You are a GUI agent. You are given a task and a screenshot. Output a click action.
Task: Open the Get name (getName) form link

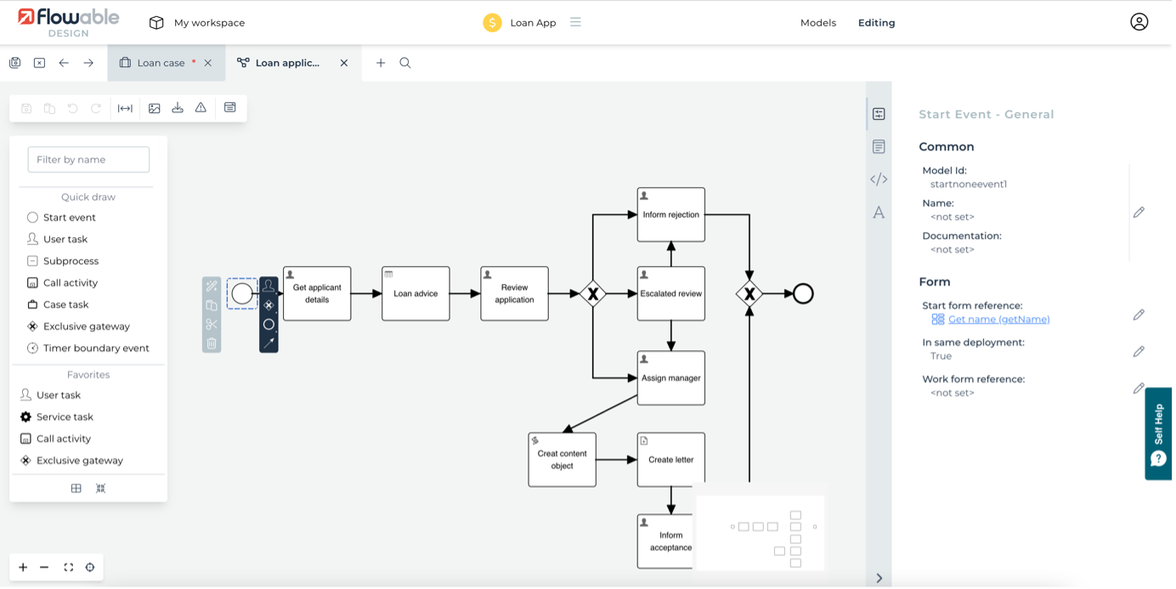click(998, 320)
